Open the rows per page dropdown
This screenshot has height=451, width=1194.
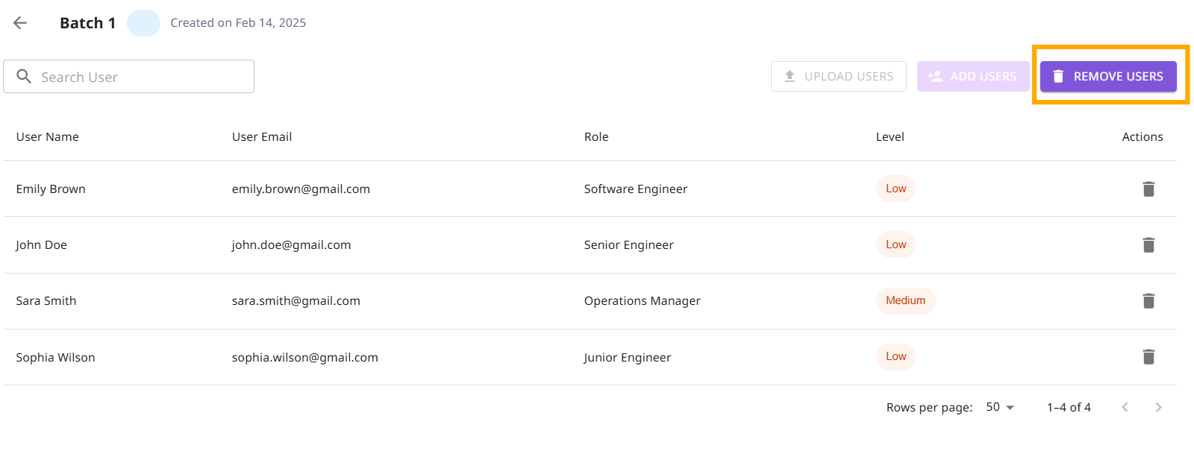[x=1000, y=407]
